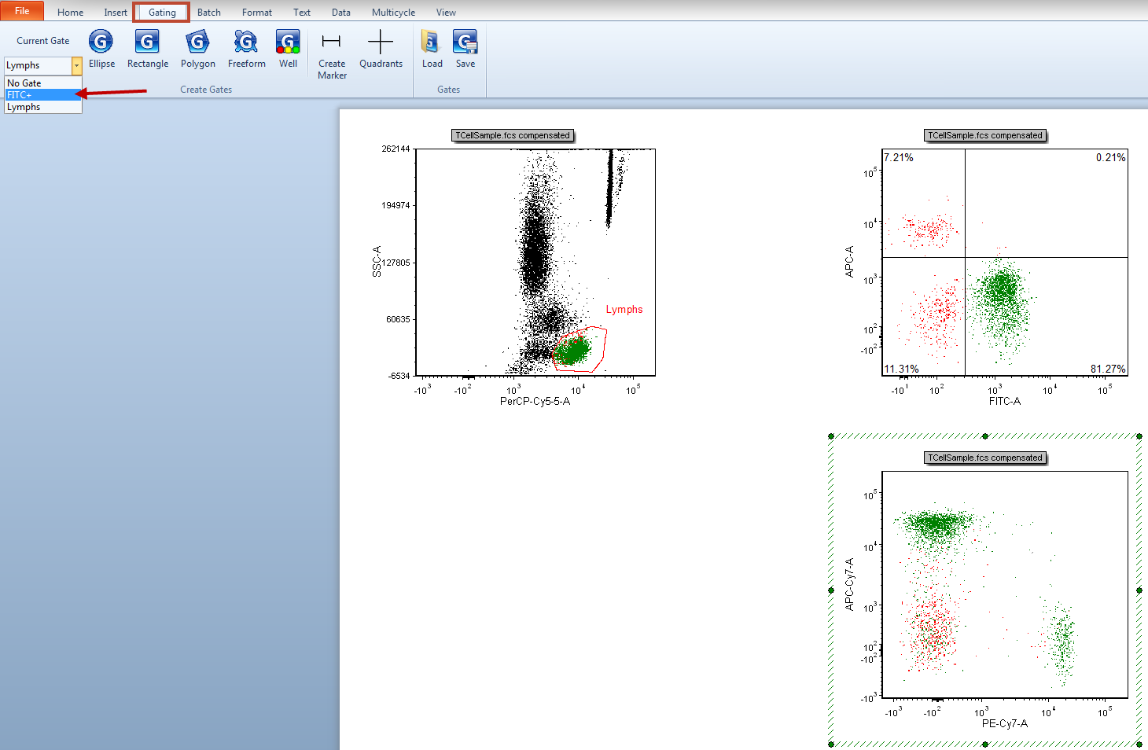Save the current gates
1148x750 pixels.
(465, 49)
